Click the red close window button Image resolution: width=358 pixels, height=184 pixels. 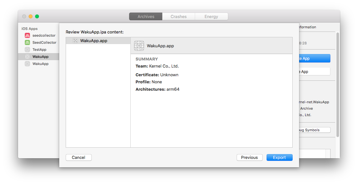point(24,16)
